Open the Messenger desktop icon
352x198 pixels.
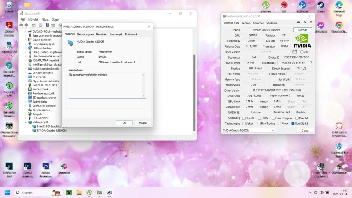[x=321, y=27]
